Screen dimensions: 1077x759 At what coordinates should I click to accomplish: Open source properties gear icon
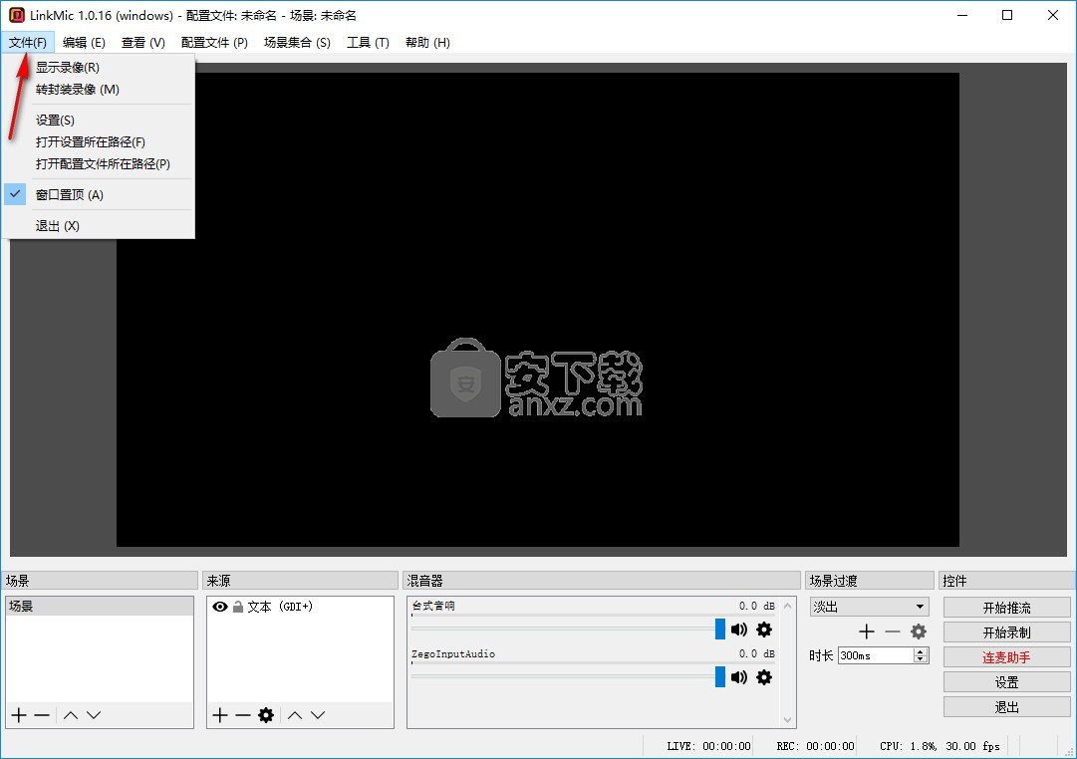pyautogui.click(x=266, y=715)
